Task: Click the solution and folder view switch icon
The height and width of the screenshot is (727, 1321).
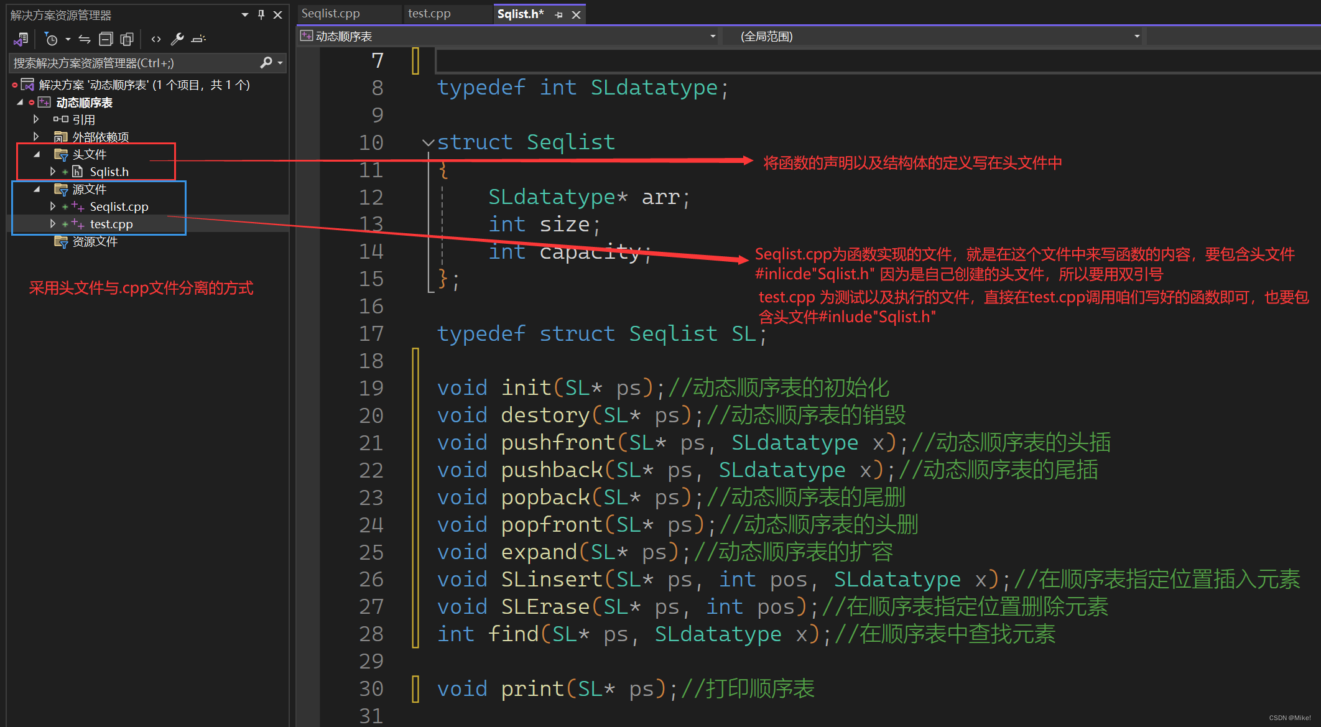Action: pos(21,39)
